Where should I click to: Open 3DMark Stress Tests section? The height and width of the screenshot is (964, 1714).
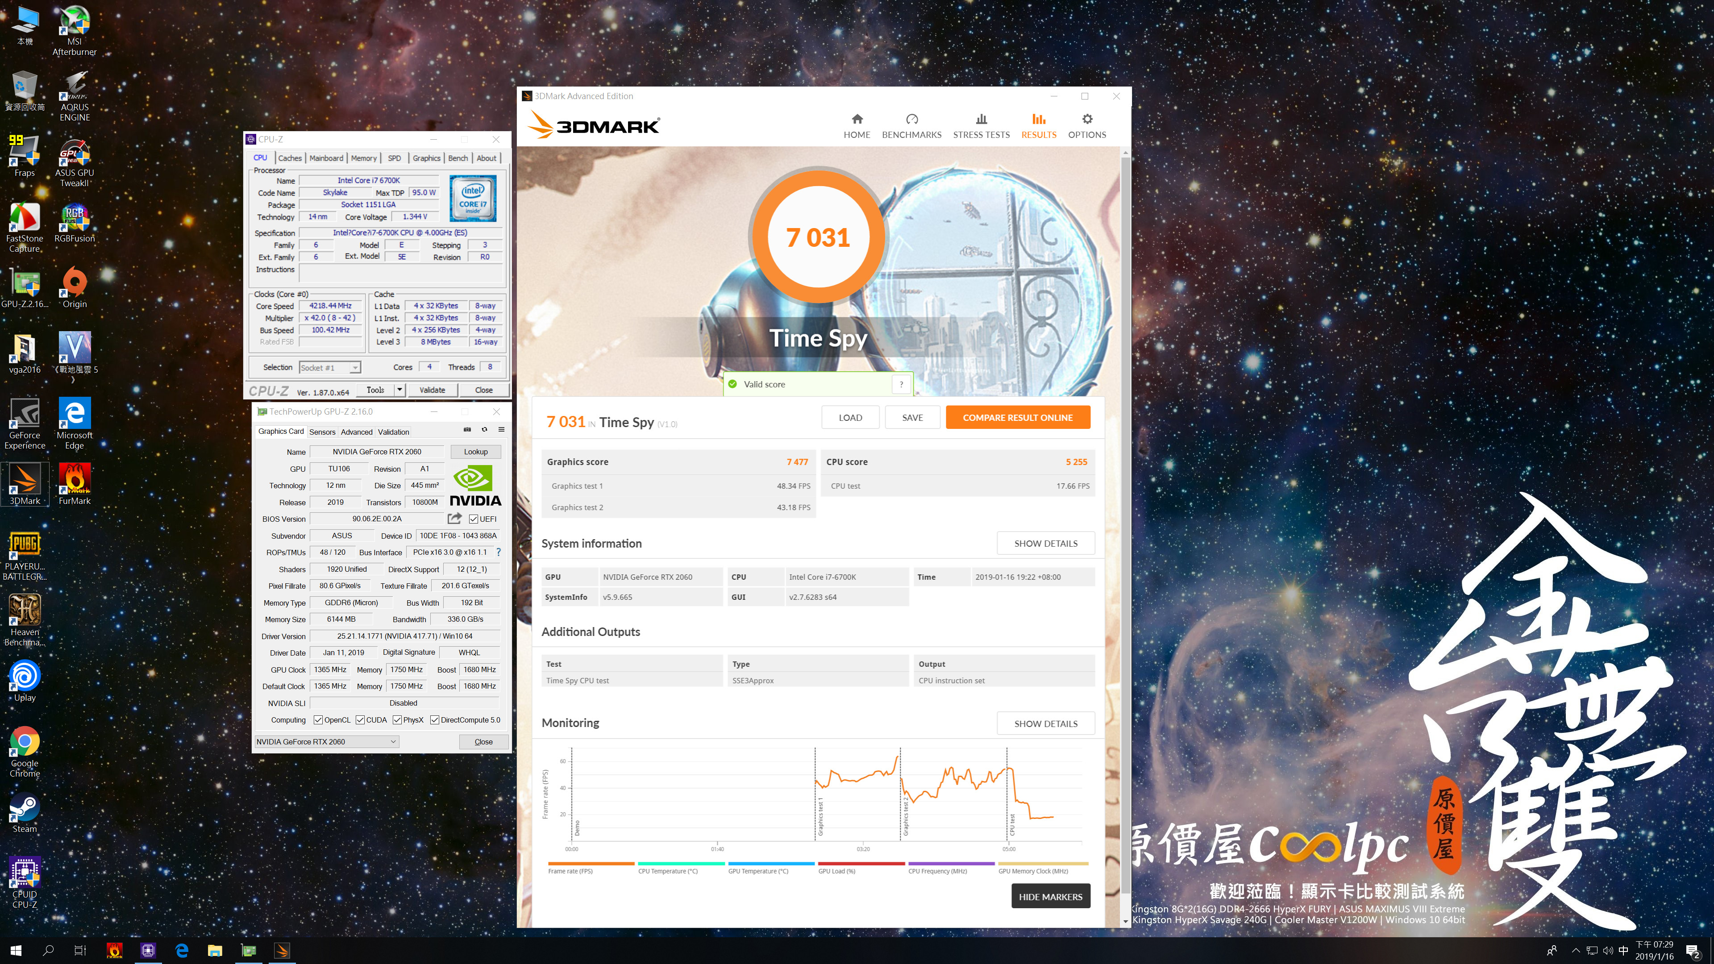[x=982, y=126]
